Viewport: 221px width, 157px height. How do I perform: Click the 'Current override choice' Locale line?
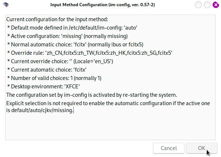tap(60, 61)
